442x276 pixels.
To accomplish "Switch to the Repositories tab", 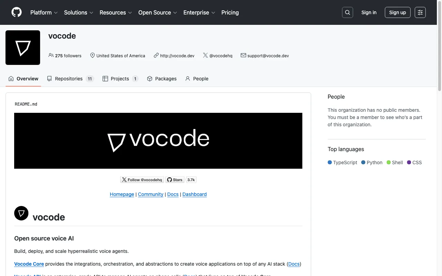I will [x=70, y=79].
